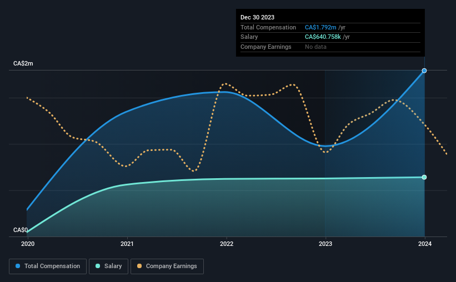The image size is (456, 282).
Task: Toggle the Company Earnings legend button
Action: tap(167, 266)
